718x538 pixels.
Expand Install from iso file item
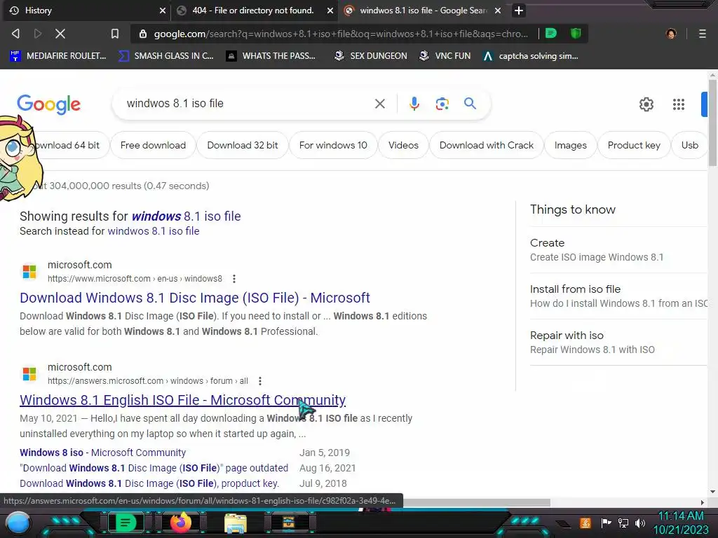coord(618,296)
